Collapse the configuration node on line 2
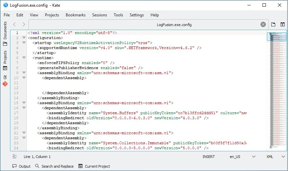 pos(24,37)
